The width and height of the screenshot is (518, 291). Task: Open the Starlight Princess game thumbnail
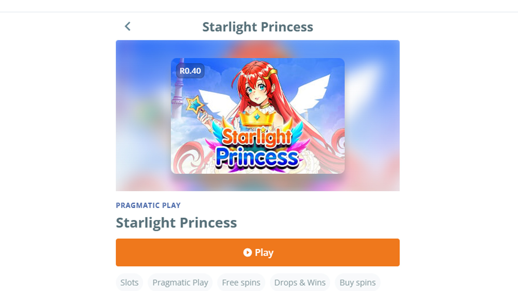pyautogui.click(x=258, y=116)
